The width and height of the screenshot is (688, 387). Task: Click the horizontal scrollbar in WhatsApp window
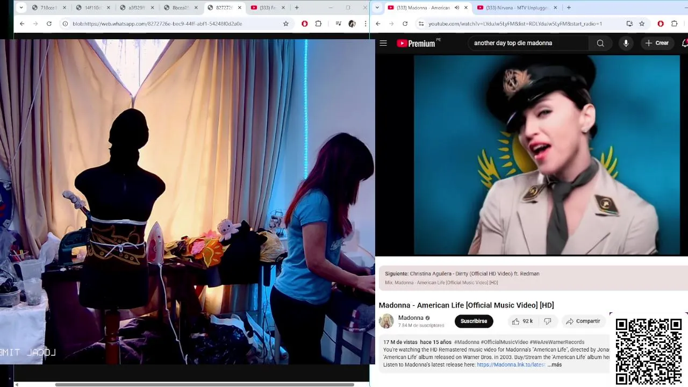pyautogui.click(x=204, y=384)
